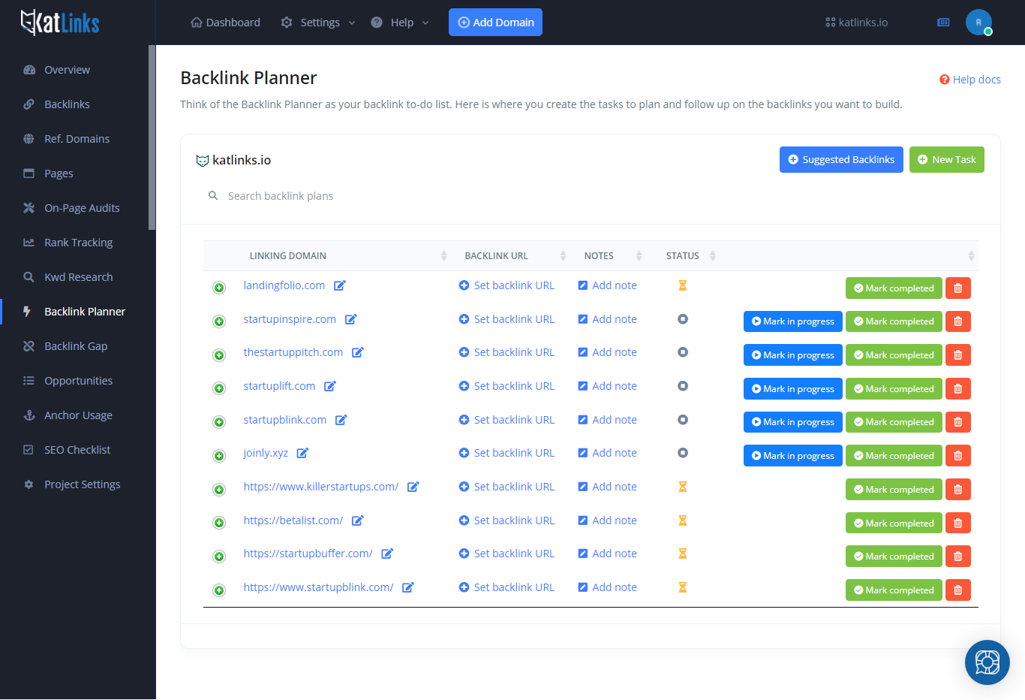Edit https://www.startupblink.com/ domain via pencil icon
The height and width of the screenshot is (700, 1025).
[408, 587]
